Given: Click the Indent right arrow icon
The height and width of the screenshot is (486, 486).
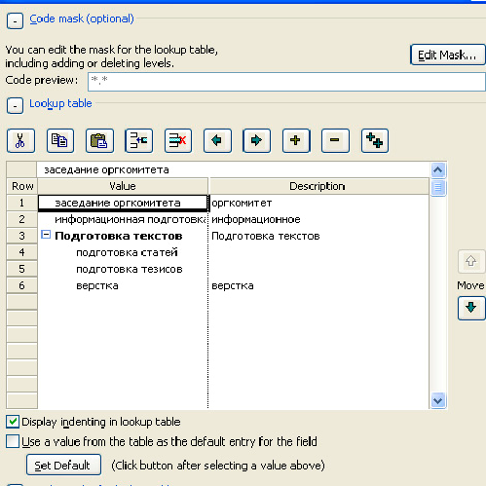Looking at the screenshot, I should (257, 140).
